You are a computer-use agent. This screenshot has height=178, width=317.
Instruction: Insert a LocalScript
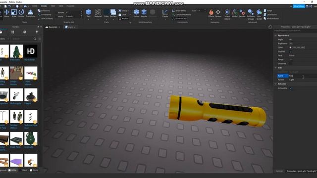(270, 14)
